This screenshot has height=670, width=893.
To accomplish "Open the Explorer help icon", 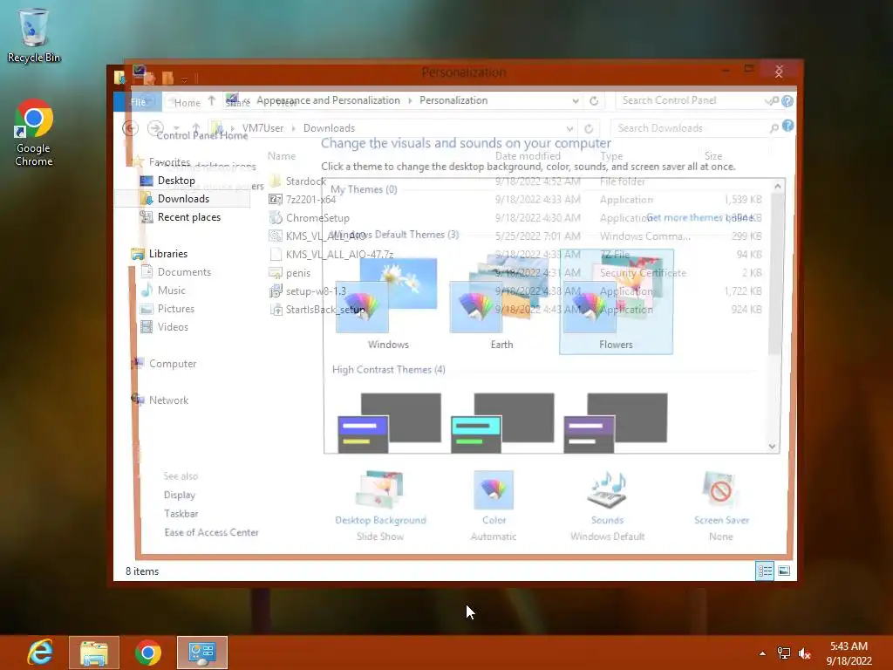I will [x=787, y=126].
